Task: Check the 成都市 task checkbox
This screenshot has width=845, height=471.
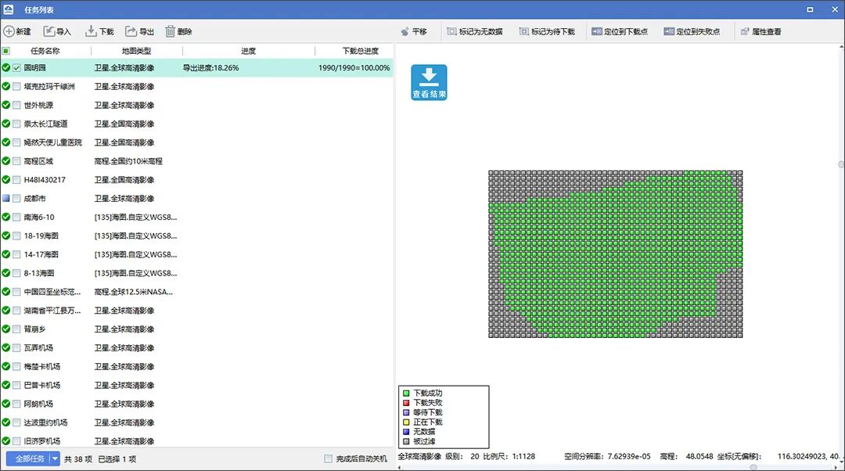Action: point(16,198)
